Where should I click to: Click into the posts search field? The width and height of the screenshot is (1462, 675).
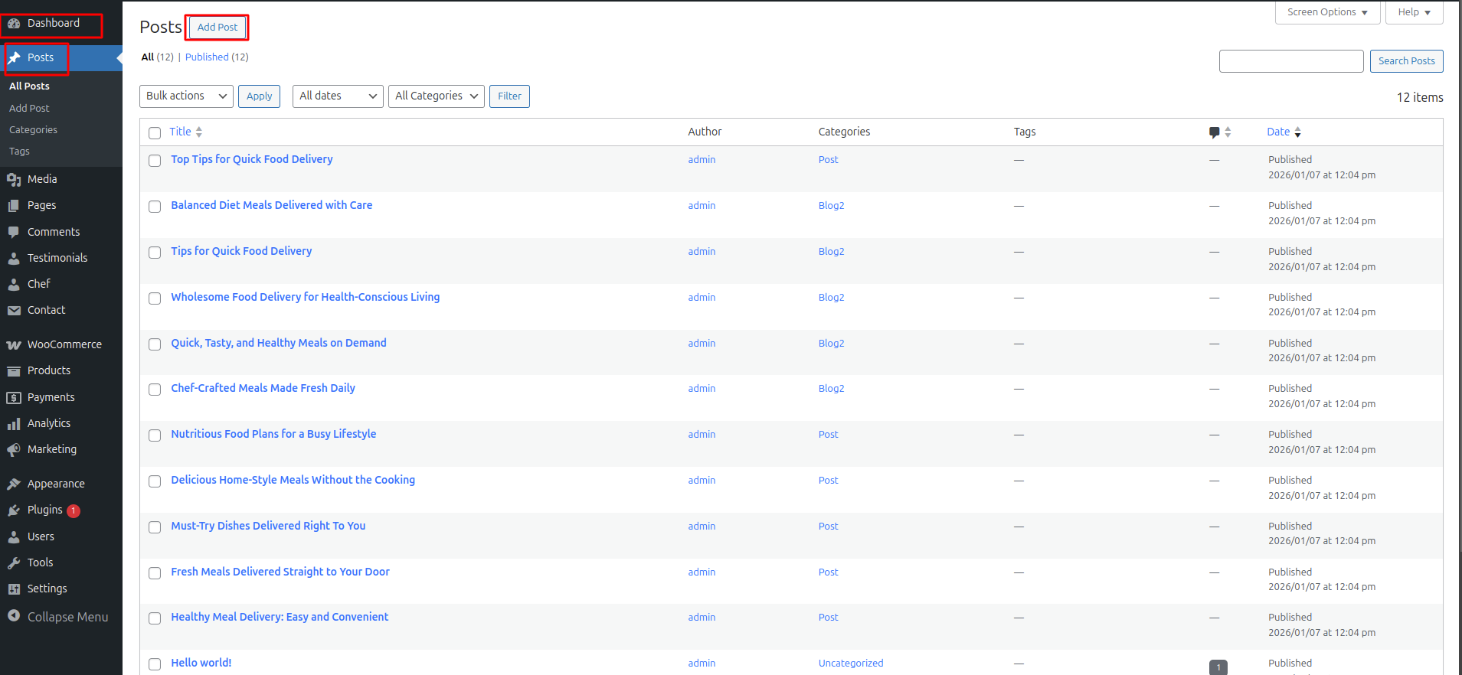pos(1291,61)
